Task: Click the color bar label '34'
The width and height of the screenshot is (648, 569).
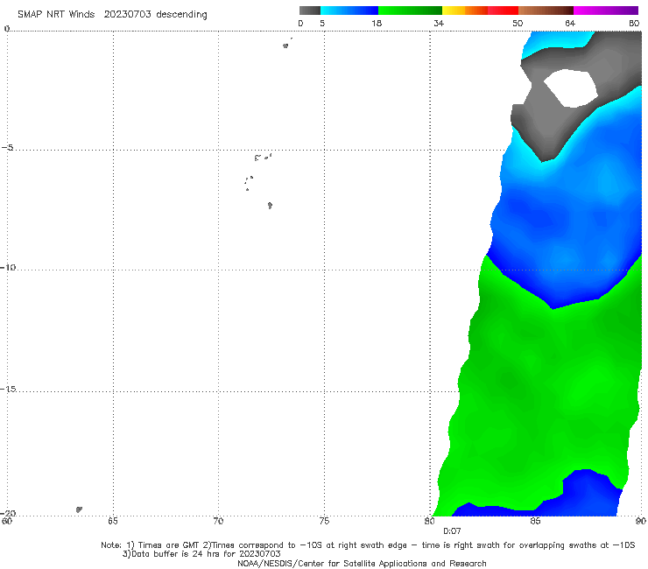Action: point(439,24)
